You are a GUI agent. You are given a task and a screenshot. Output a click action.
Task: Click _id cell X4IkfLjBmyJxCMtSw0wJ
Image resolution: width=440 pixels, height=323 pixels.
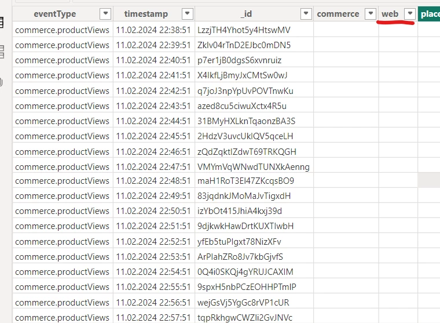tap(254, 75)
